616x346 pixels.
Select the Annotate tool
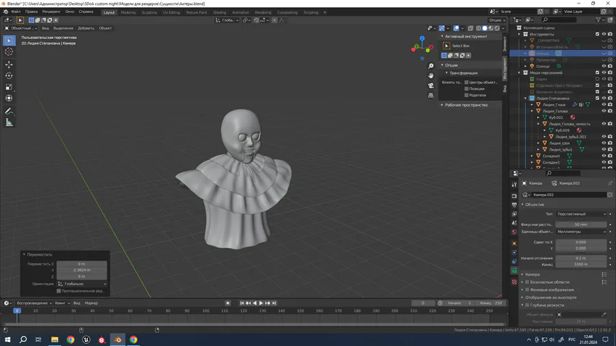coord(9,111)
